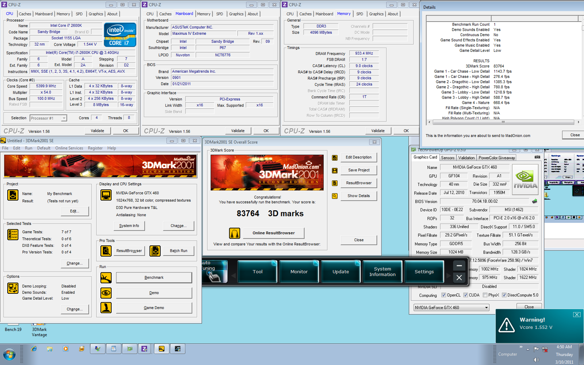
Task: Open the 3DMark2001 taskbar icon
Action: 161,349
